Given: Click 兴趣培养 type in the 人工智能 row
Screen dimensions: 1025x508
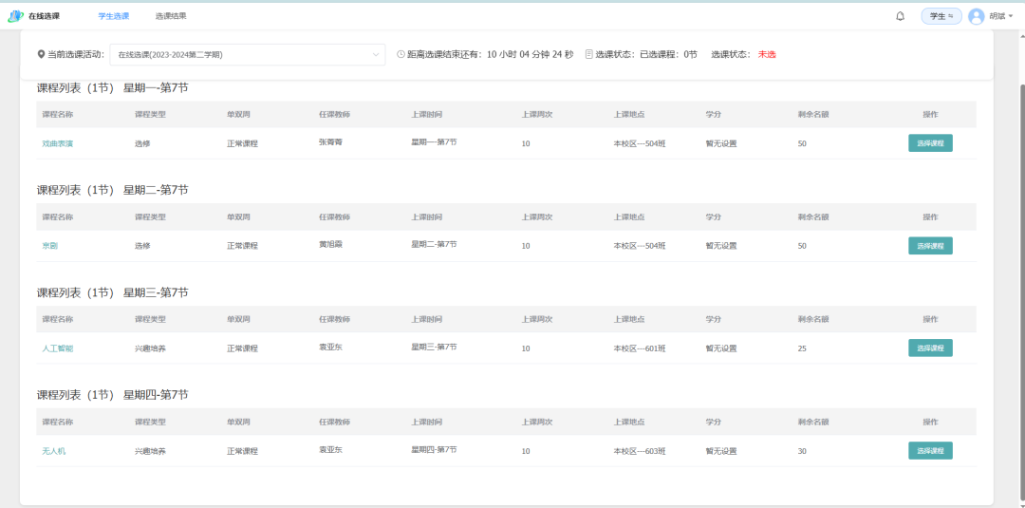Looking at the screenshot, I should 150,348.
